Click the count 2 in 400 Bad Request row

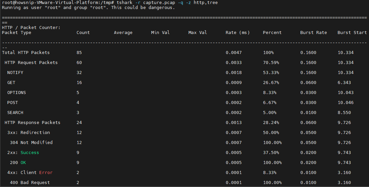click(x=78, y=183)
